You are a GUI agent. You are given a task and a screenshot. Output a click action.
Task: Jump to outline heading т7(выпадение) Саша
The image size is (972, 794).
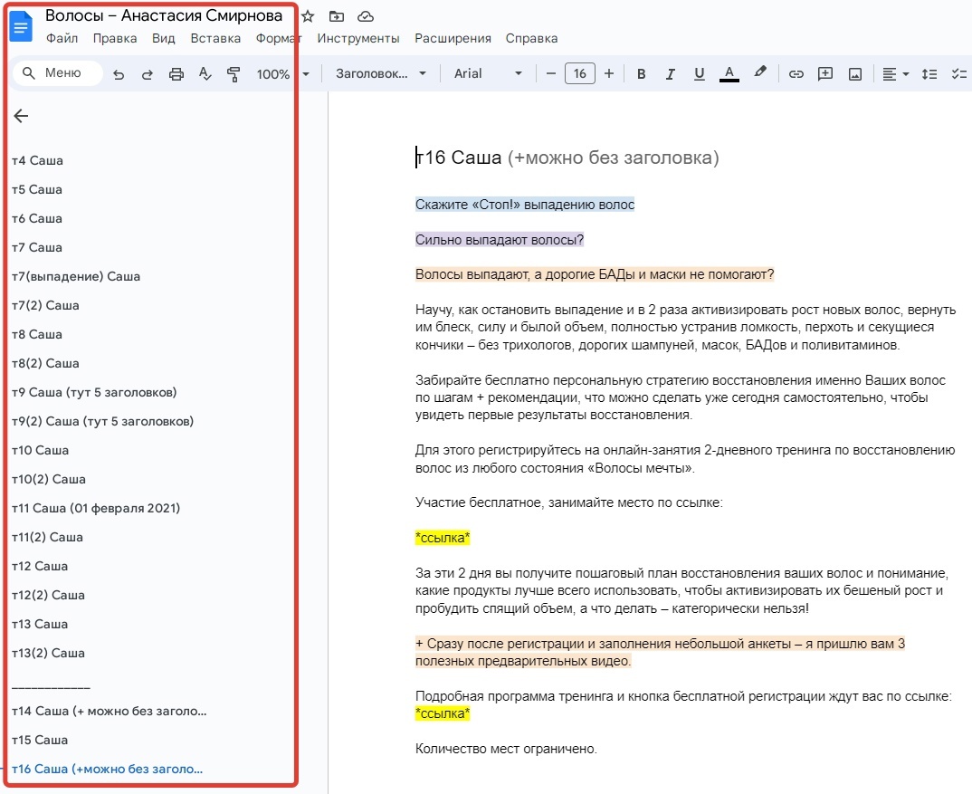(x=76, y=277)
